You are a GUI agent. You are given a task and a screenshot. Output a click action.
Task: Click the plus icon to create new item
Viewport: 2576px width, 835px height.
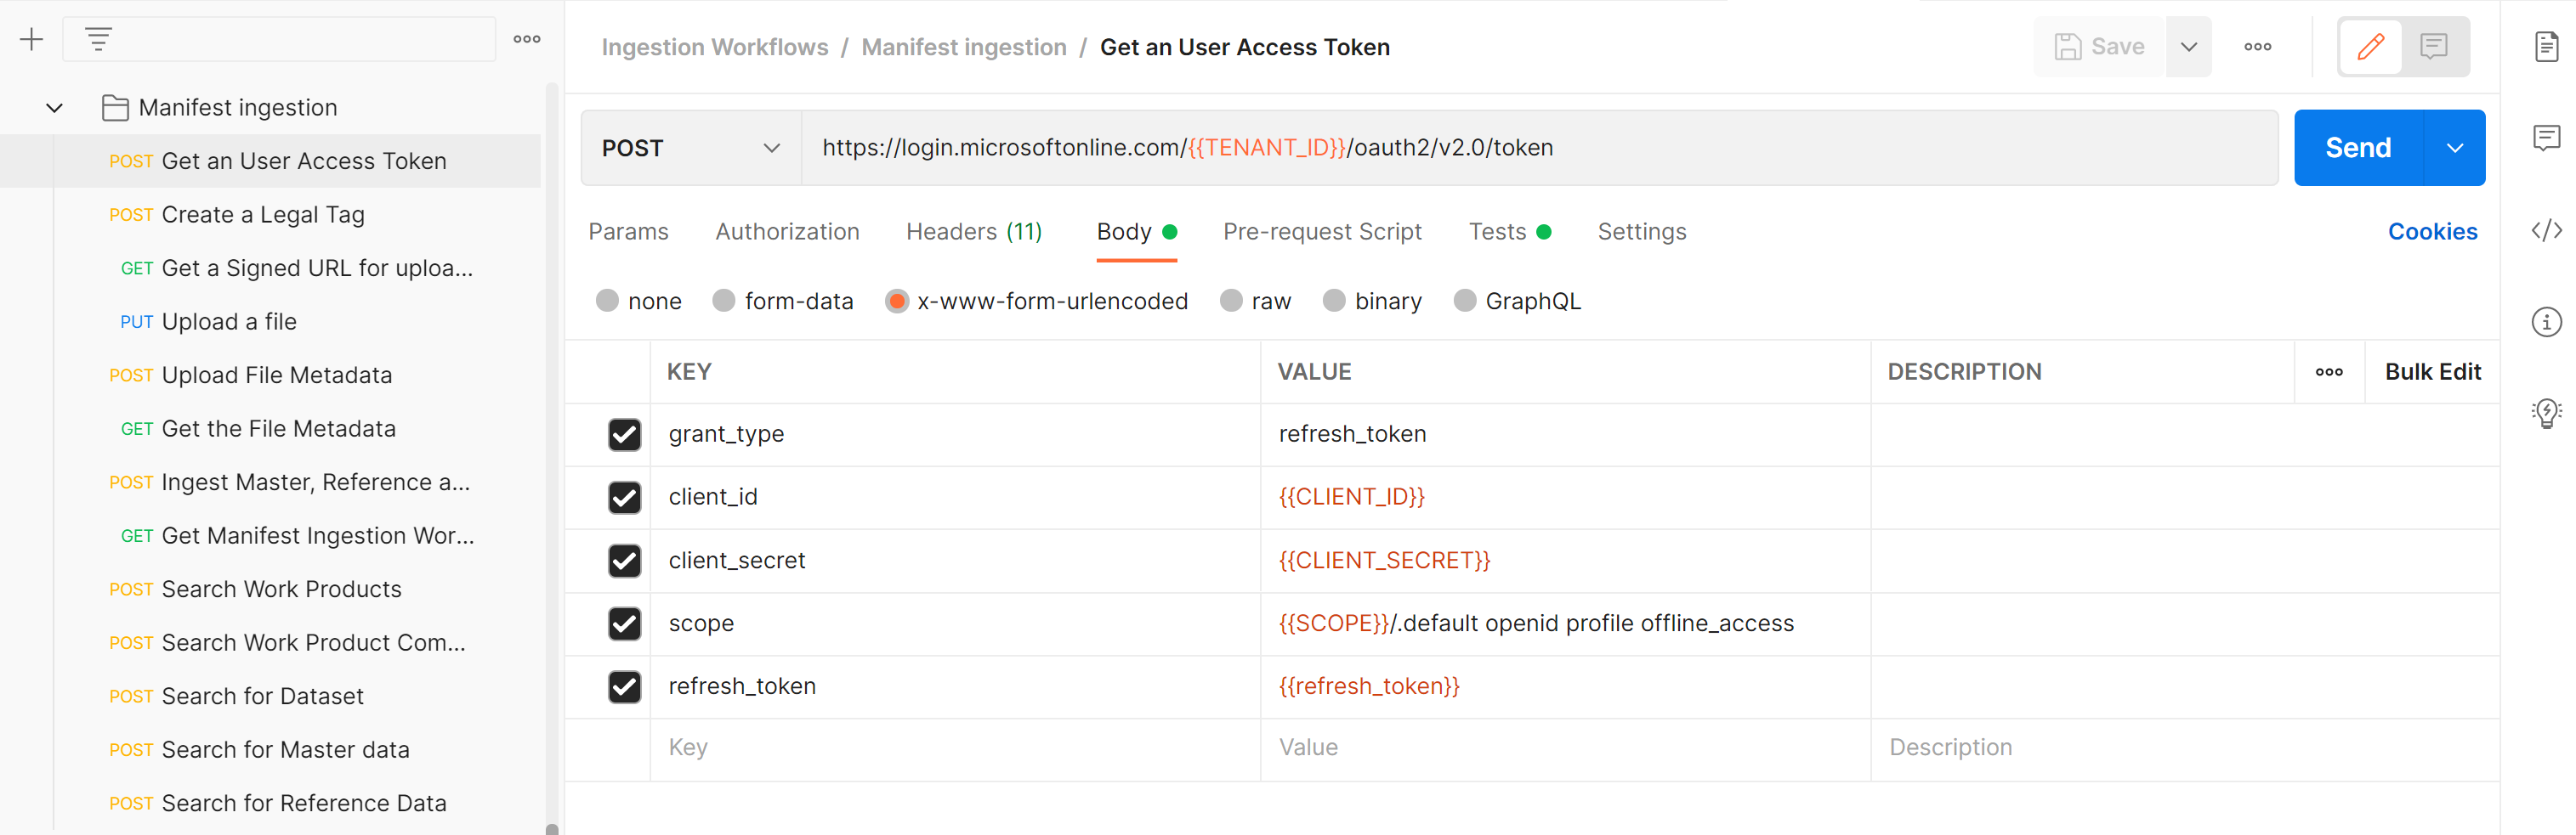click(31, 40)
